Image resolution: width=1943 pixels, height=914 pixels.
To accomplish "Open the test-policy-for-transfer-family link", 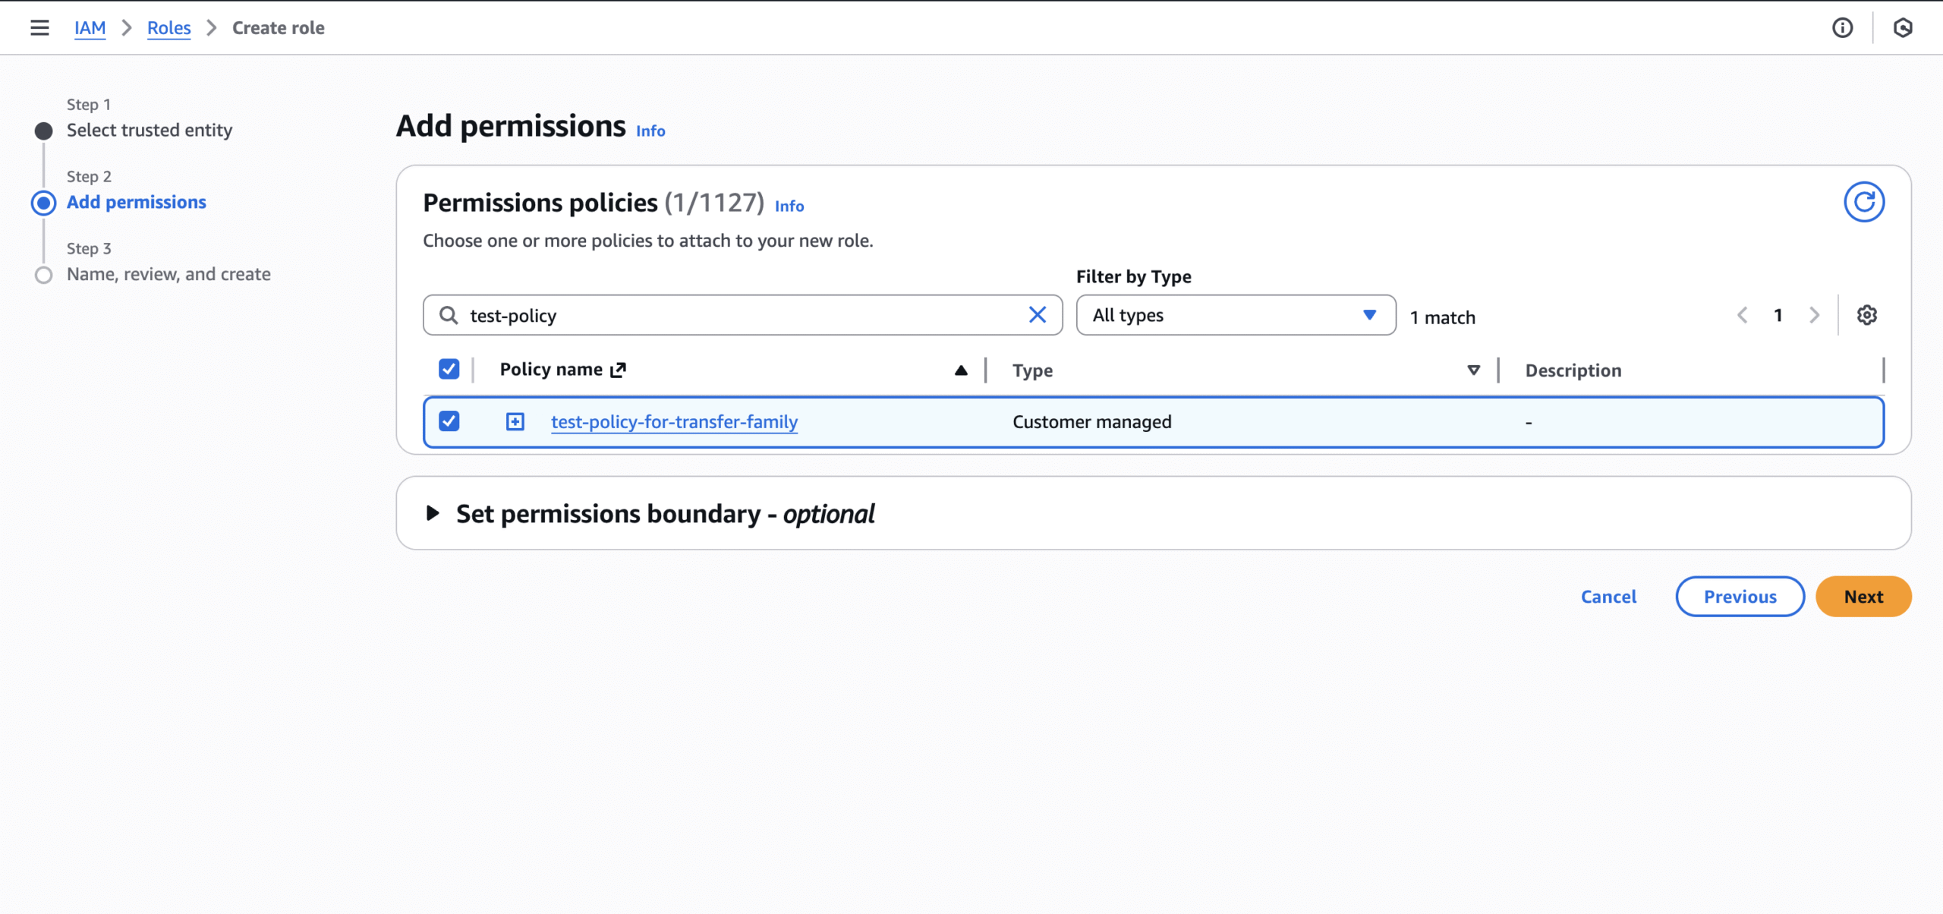I will (x=674, y=421).
